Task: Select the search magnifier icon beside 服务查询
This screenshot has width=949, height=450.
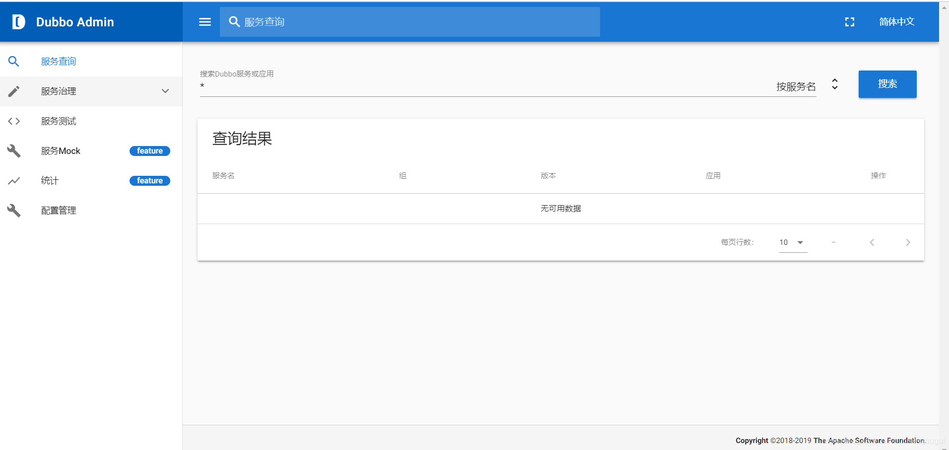Action: point(13,61)
